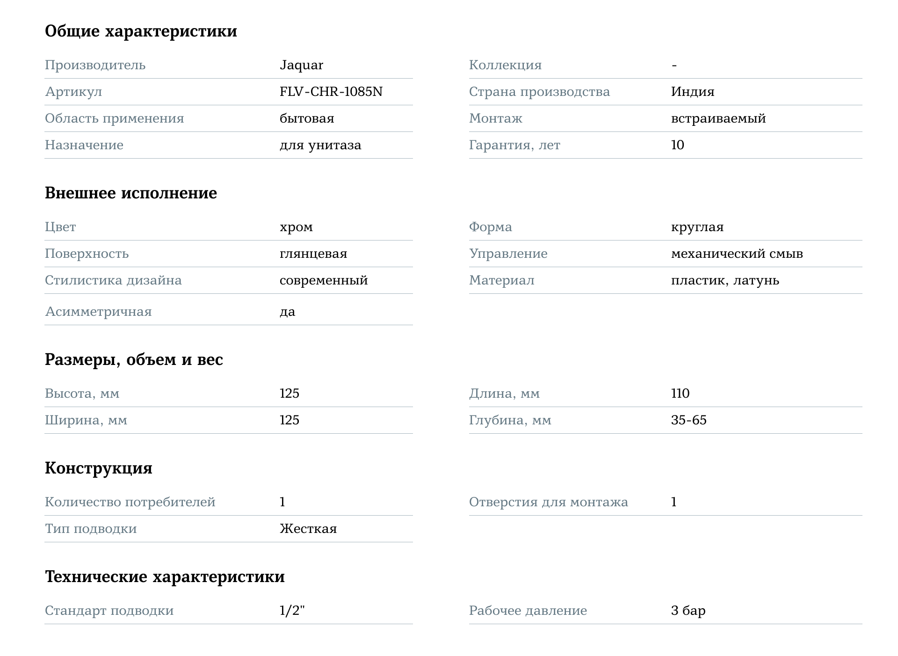
Task: Click the хром color value
Action: 296,227
